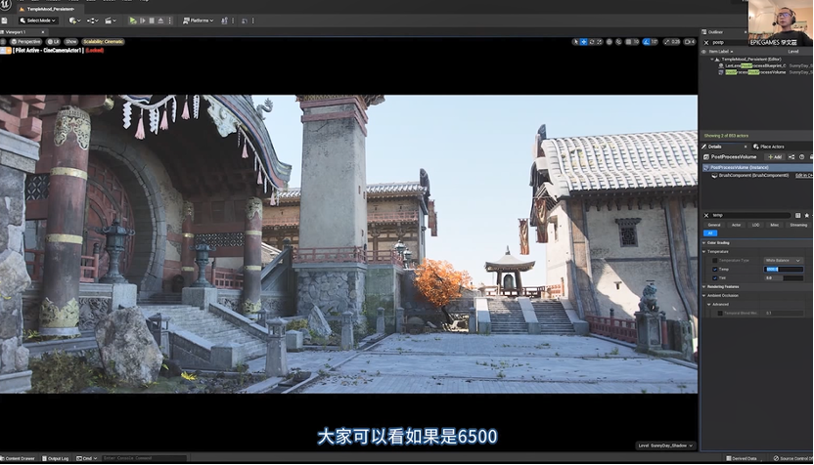814x465 pixels.
Task: Click the stop piloting camera icon
Action: (x=3, y=50)
